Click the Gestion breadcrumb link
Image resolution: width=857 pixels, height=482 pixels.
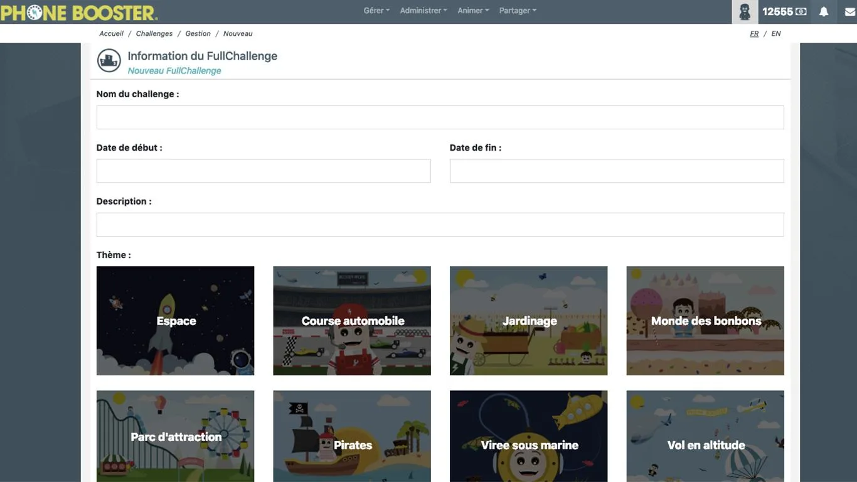coord(198,34)
